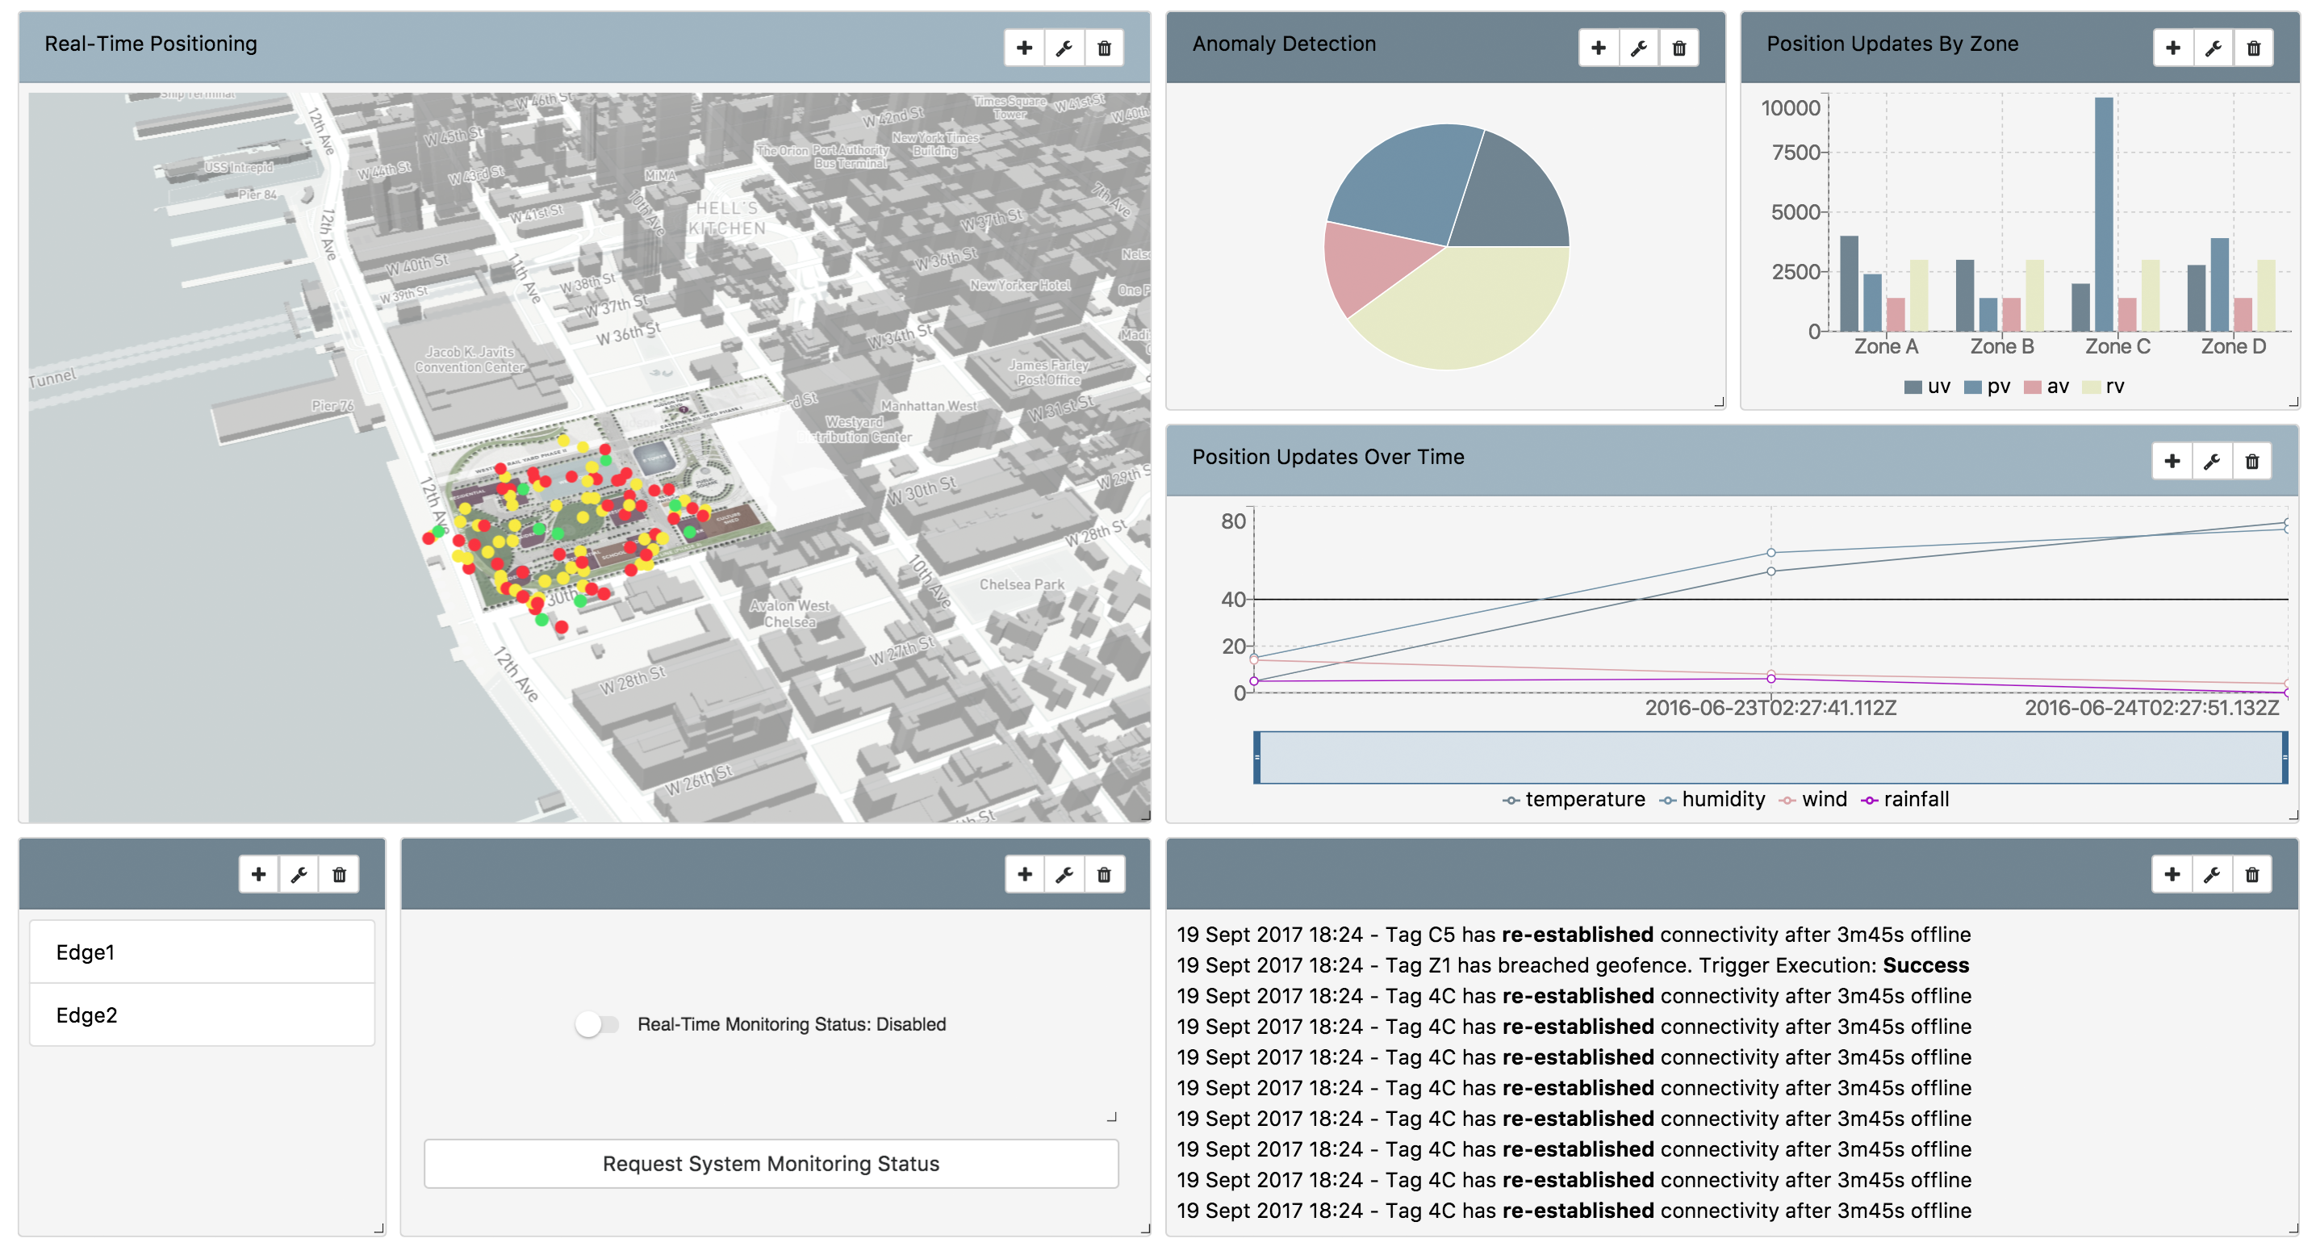The width and height of the screenshot is (2316, 1251).
Task: Delete the Position Updates By Zone panel
Action: coord(2253,48)
